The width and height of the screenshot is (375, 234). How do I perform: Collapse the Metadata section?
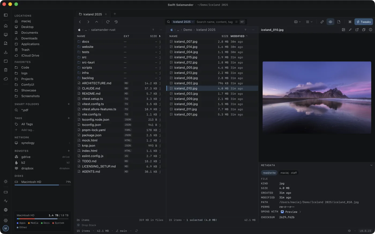[x=371, y=165]
